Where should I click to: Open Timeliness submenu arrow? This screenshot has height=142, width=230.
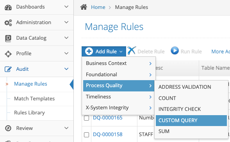(150, 97)
